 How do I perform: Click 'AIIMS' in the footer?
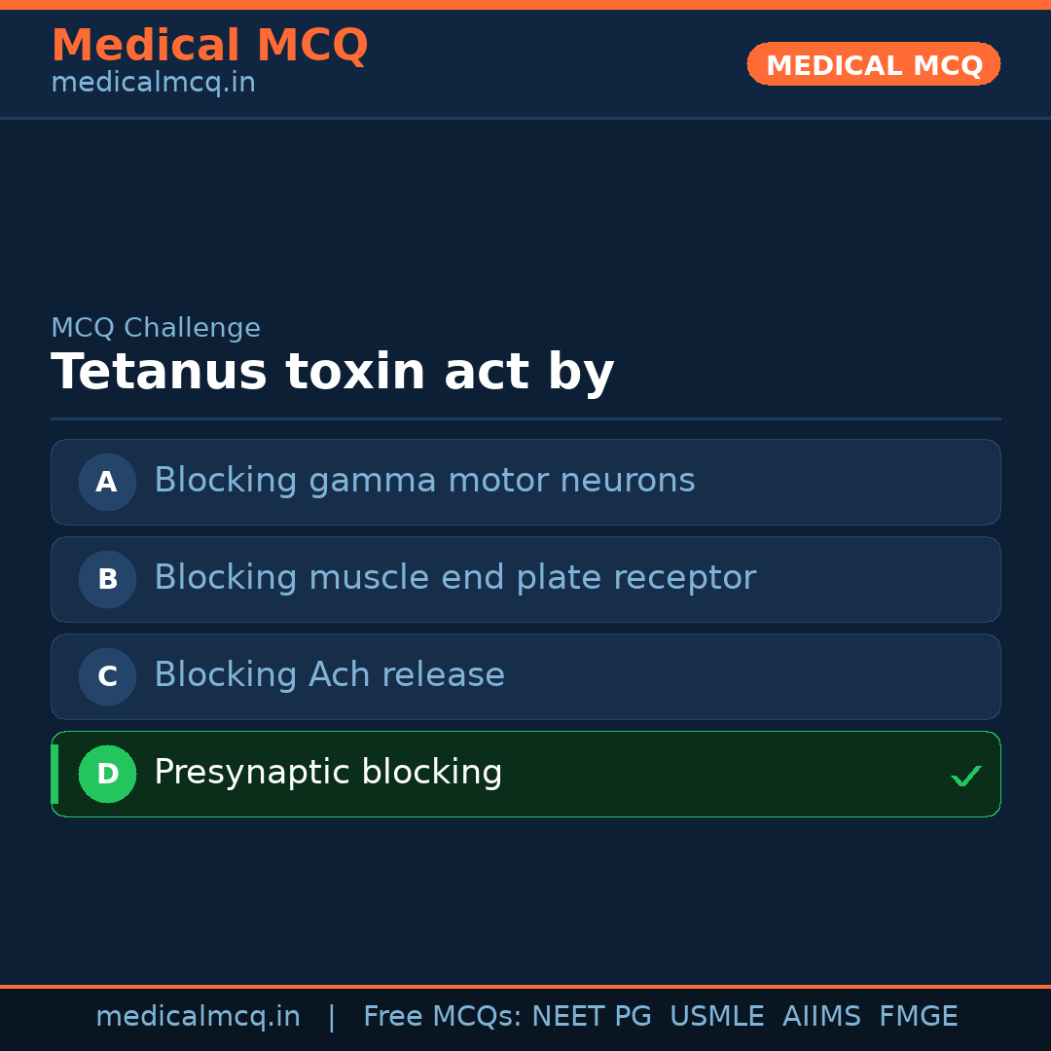(x=821, y=1017)
